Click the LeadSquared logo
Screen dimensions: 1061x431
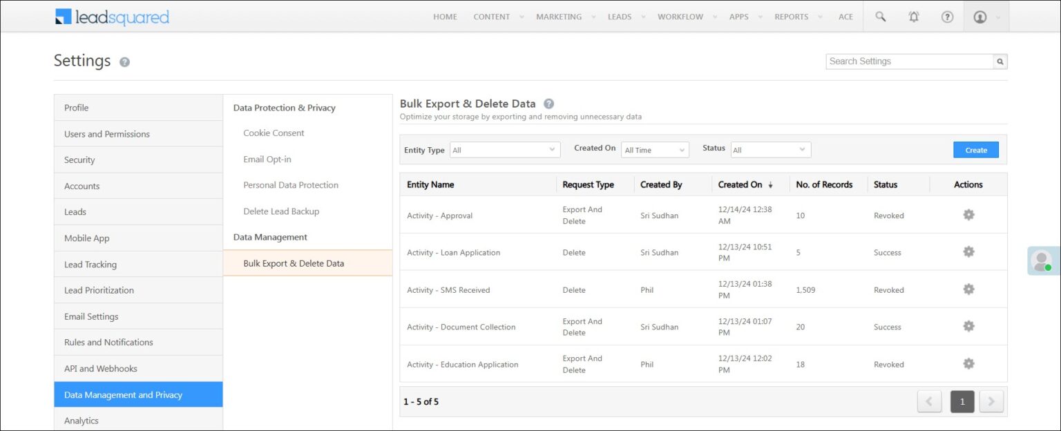click(x=112, y=16)
